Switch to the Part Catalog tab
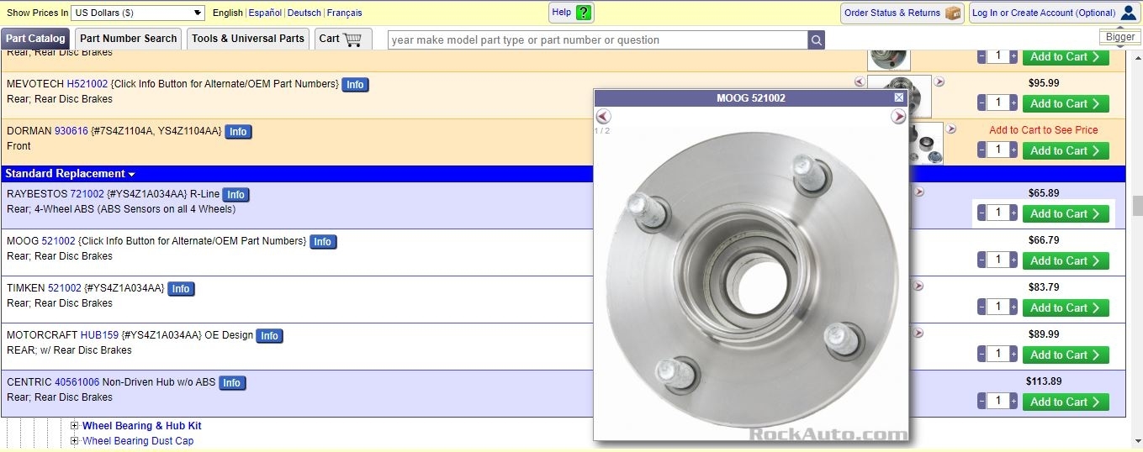 [35, 39]
